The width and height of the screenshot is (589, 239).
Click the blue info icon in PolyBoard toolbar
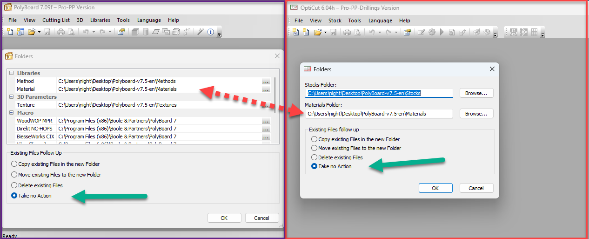(x=211, y=32)
